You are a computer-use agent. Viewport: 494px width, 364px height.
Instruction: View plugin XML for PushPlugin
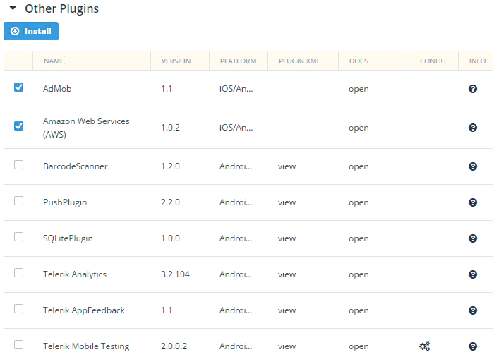[x=287, y=202]
